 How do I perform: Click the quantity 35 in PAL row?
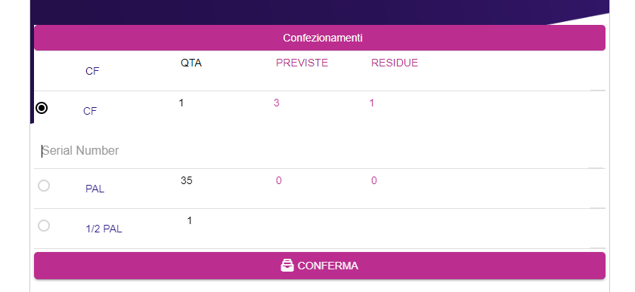tap(186, 180)
